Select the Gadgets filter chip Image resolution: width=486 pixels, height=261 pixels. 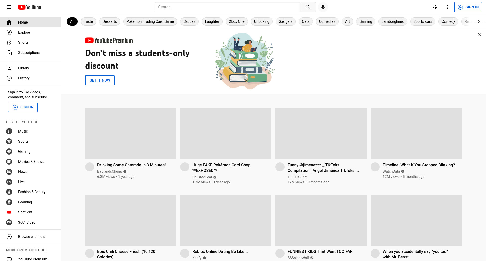(x=286, y=21)
